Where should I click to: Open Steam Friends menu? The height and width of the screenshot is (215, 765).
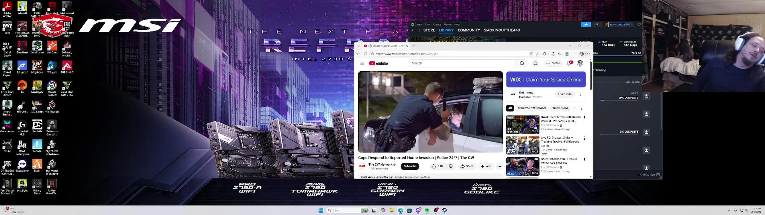point(437,24)
